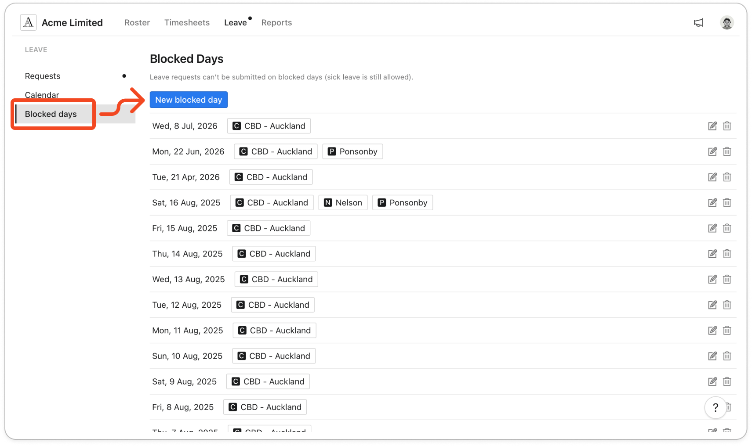752x446 pixels.
Task: Select the date text Mon, 22 Jun, 2026
Action: (188, 151)
